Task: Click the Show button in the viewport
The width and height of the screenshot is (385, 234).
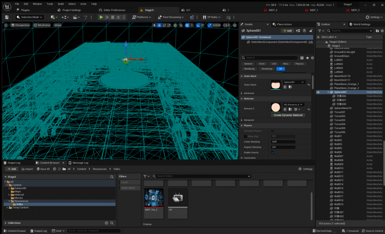Action: point(58,25)
